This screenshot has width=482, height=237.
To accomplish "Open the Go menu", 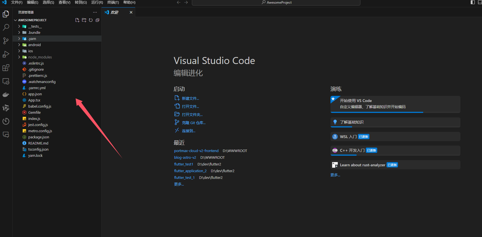I will tap(81, 3).
